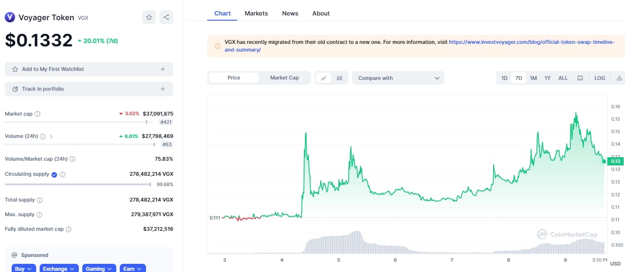Click Add to My First Watchlist
625x272 pixels.
point(89,69)
